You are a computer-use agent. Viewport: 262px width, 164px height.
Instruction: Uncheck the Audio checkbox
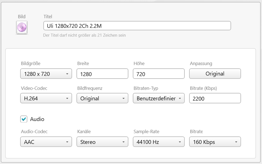pos(24,119)
